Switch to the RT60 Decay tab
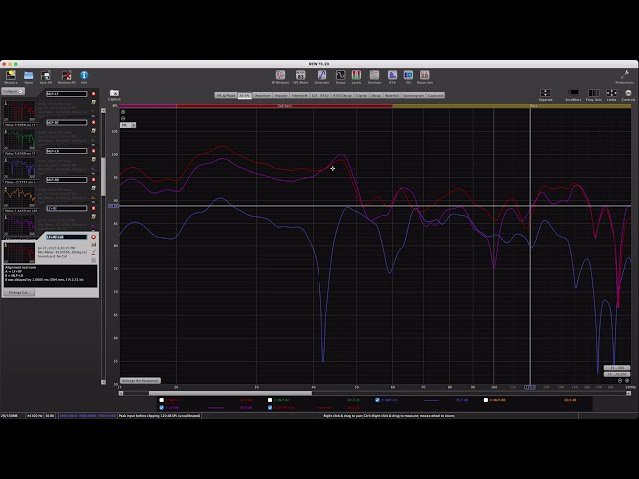 coord(342,96)
